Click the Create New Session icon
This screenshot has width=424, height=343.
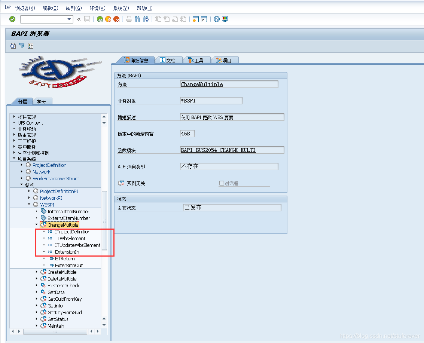[x=195, y=19]
